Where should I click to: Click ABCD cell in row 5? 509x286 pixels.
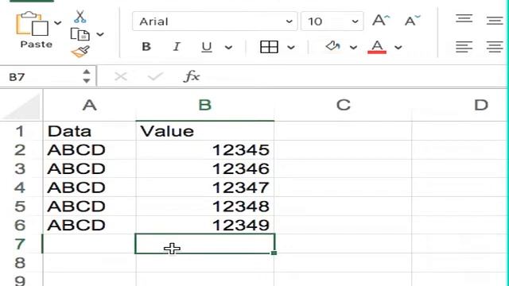(89, 207)
